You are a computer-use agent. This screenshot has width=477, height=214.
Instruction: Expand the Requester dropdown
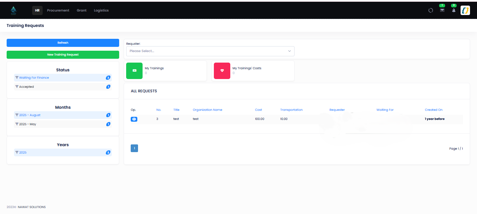point(210,51)
